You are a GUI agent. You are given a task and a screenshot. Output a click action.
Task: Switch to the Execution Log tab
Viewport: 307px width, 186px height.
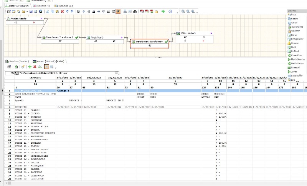(x=64, y=6)
